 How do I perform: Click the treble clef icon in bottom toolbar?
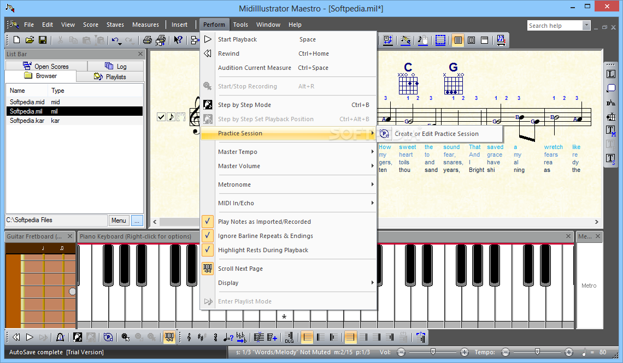[x=189, y=337]
